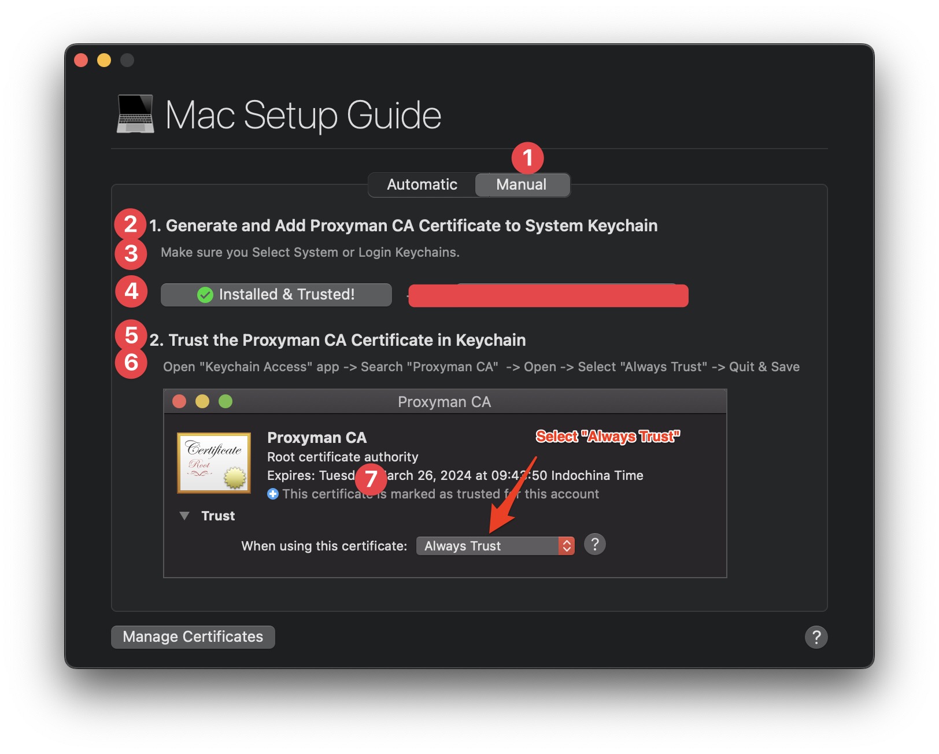Click the question mark beside Always Trust dropdown
939x754 pixels.
(x=595, y=544)
